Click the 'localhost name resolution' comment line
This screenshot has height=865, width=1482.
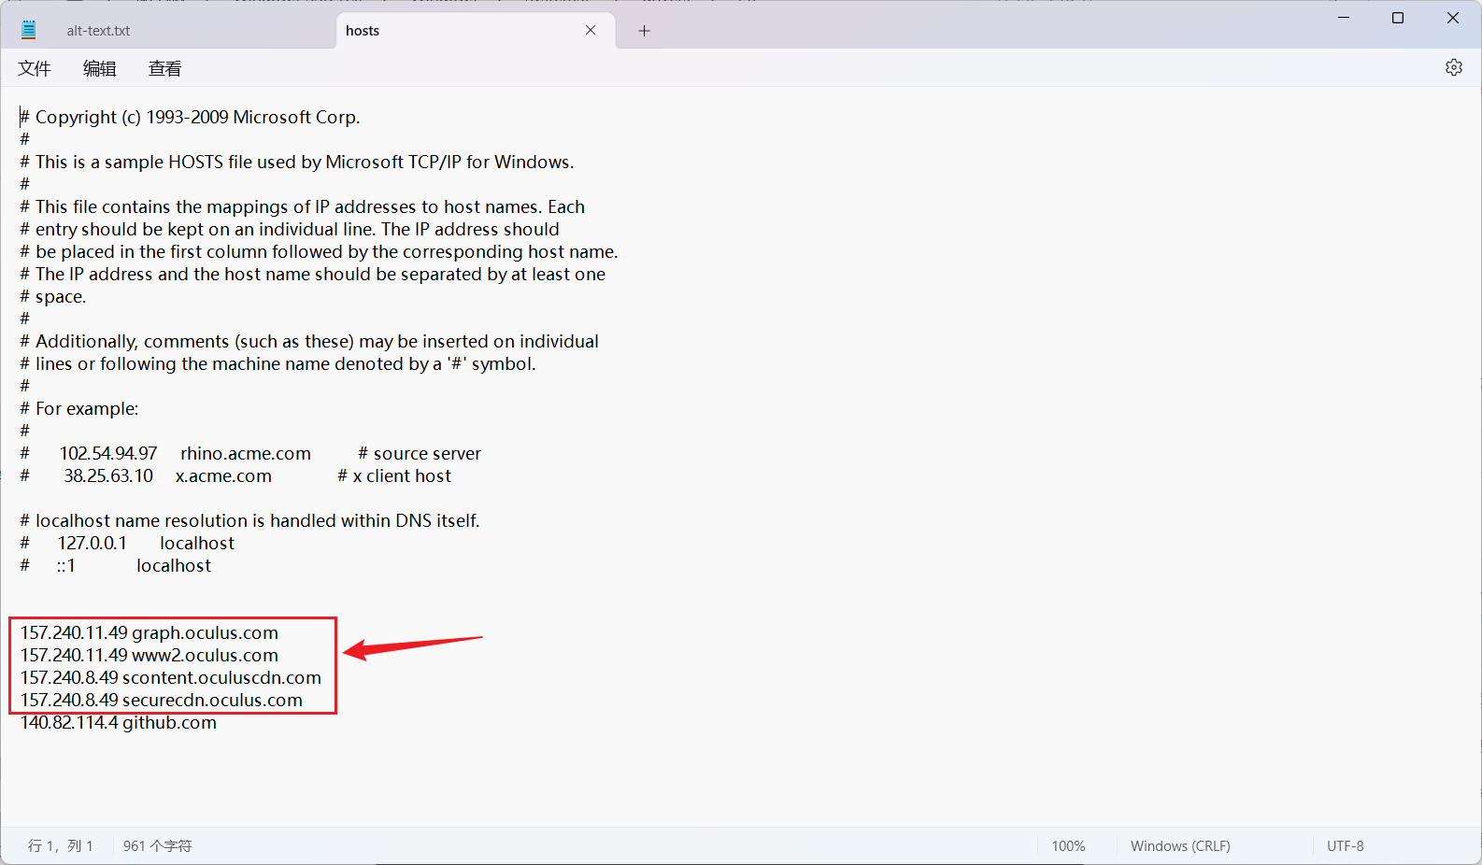pos(249,521)
